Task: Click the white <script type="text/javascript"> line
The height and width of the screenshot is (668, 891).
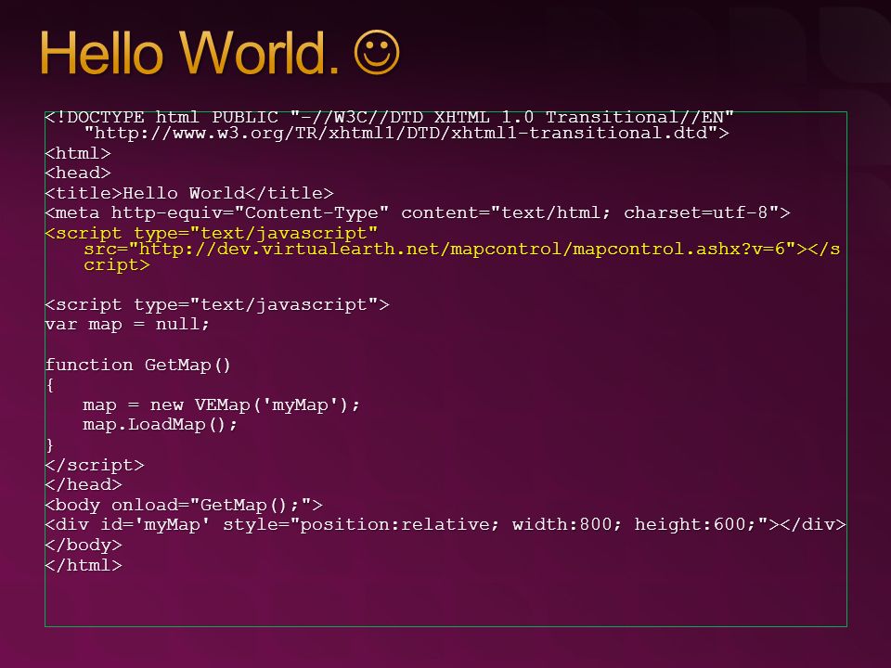Action: coord(217,305)
